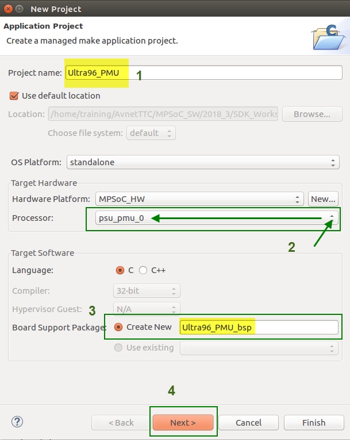Choose Create New board support package option
Screen dimensions: 350x440
[x=119, y=327]
